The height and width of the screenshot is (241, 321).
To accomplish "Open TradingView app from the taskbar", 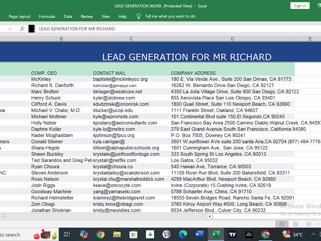I will 232,234.
